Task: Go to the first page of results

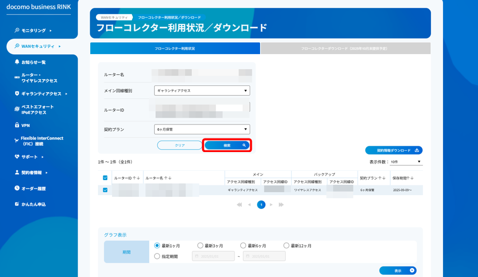Action: click(239, 205)
